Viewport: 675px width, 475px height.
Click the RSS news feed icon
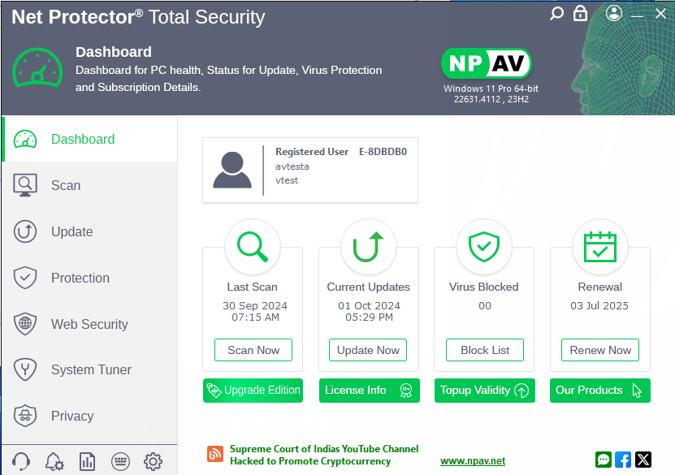215,455
